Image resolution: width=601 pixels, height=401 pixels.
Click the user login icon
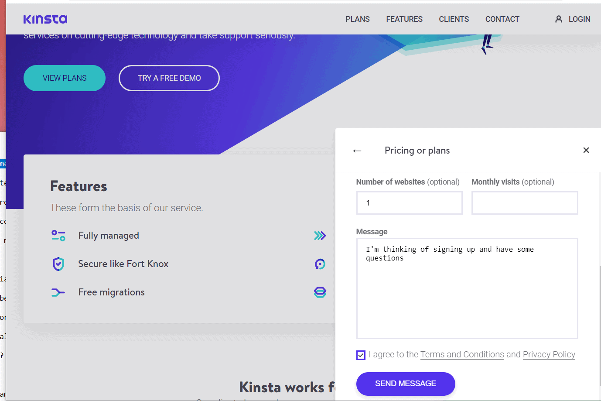tap(558, 19)
